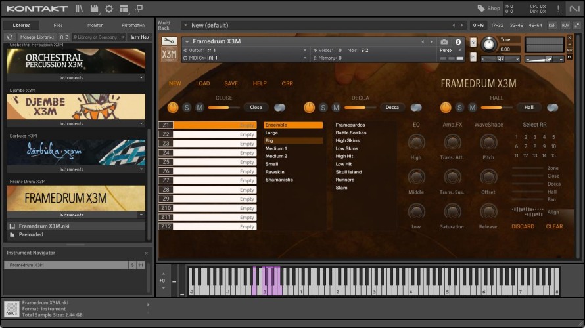The image size is (585, 328).
Task: Click the wrench icon to edit instrument
Action: pyautogui.click(x=169, y=41)
